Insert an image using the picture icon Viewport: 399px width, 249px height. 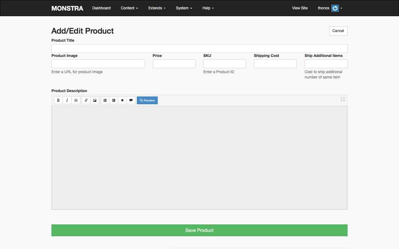(x=95, y=100)
